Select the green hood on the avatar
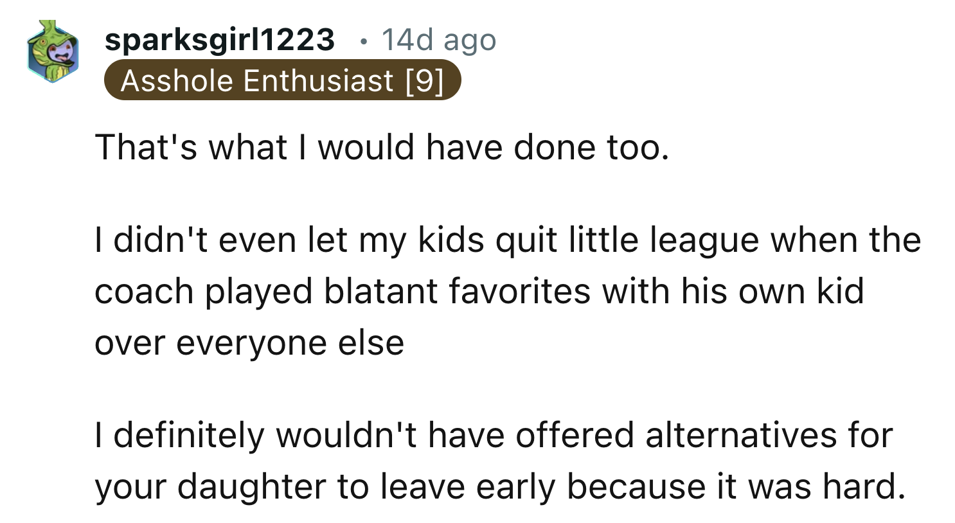The width and height of the screenshot is (955, 523). [x=45, y=32]
